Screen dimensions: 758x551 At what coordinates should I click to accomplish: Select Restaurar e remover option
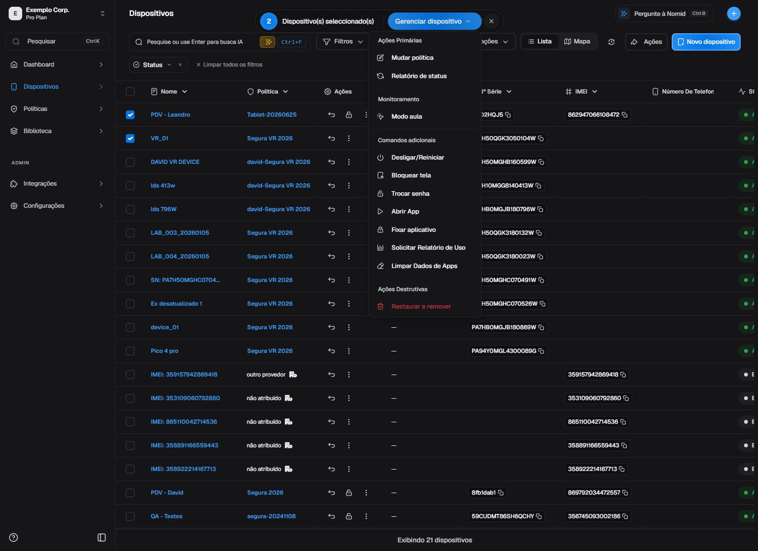point(425,307)
